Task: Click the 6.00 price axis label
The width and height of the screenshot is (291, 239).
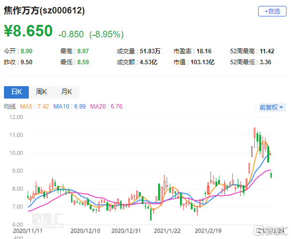Action: coord(17,225)
